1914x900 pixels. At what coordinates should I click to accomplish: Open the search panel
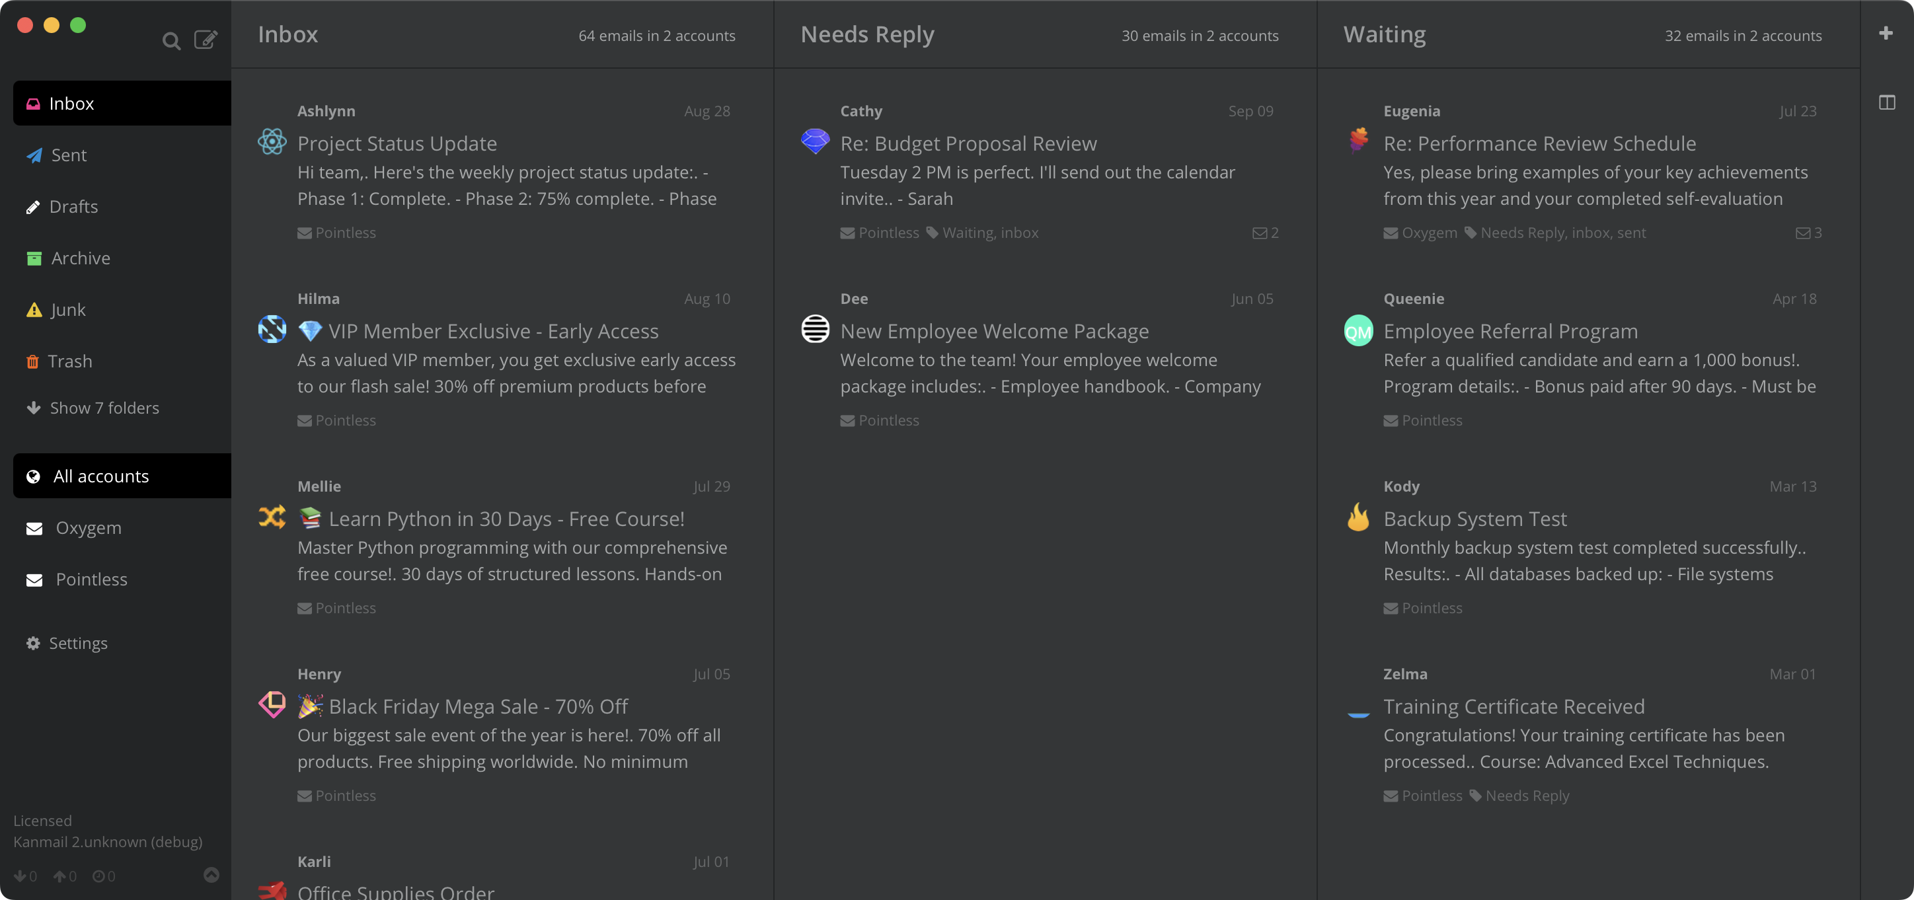[x=172, y=41]
